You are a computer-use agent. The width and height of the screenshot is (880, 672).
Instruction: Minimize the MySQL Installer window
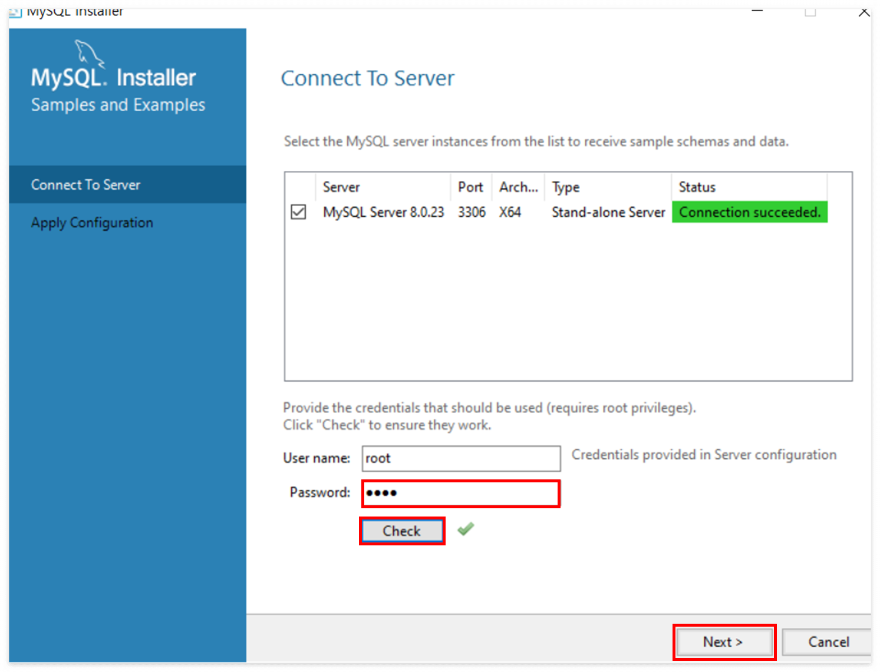click(757, 11)
